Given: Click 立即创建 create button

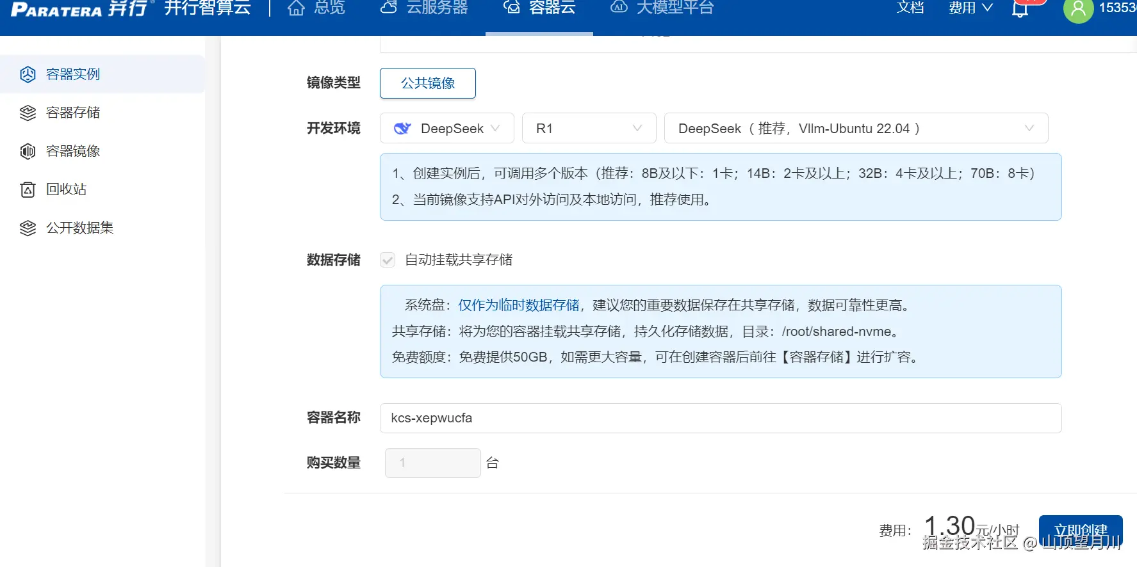Looking at the screenshot, I should (1081, 531).
